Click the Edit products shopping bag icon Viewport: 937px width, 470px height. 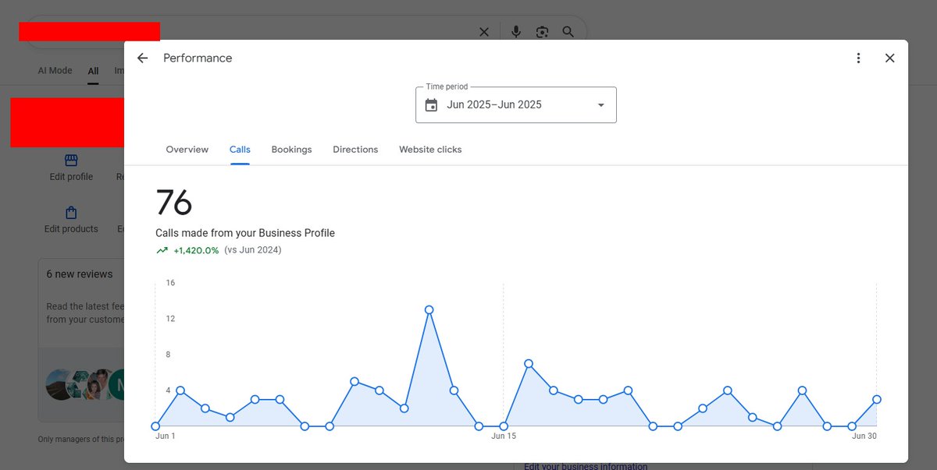[x=70, y=211]
